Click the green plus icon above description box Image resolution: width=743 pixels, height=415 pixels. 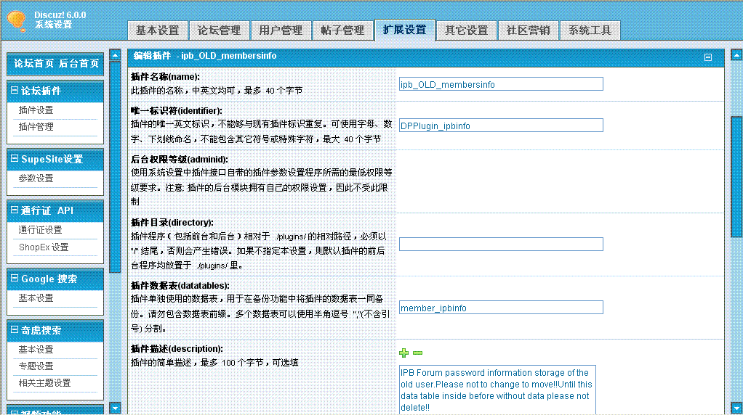(x=403, y=353)
